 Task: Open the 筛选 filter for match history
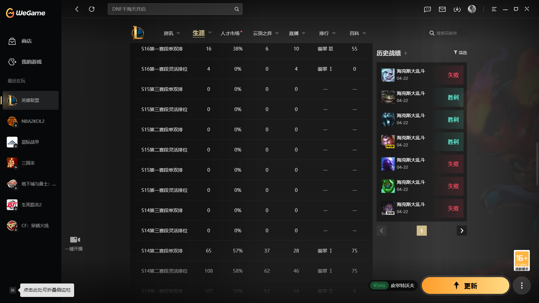click(460, 53)
